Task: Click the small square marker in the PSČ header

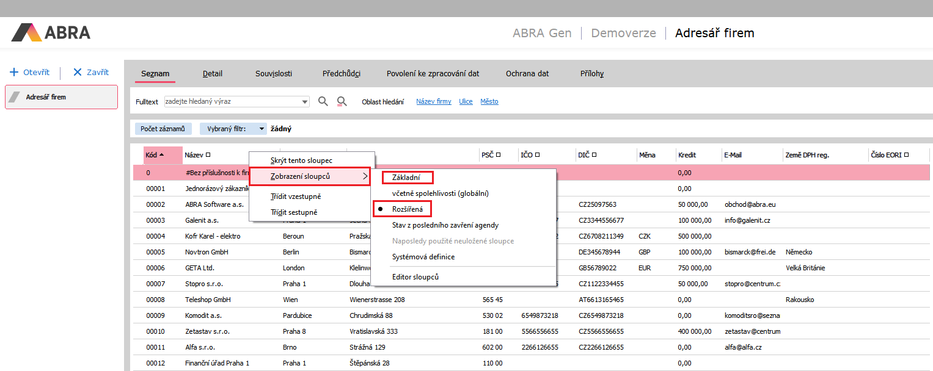Action: [x=499, y=155]
